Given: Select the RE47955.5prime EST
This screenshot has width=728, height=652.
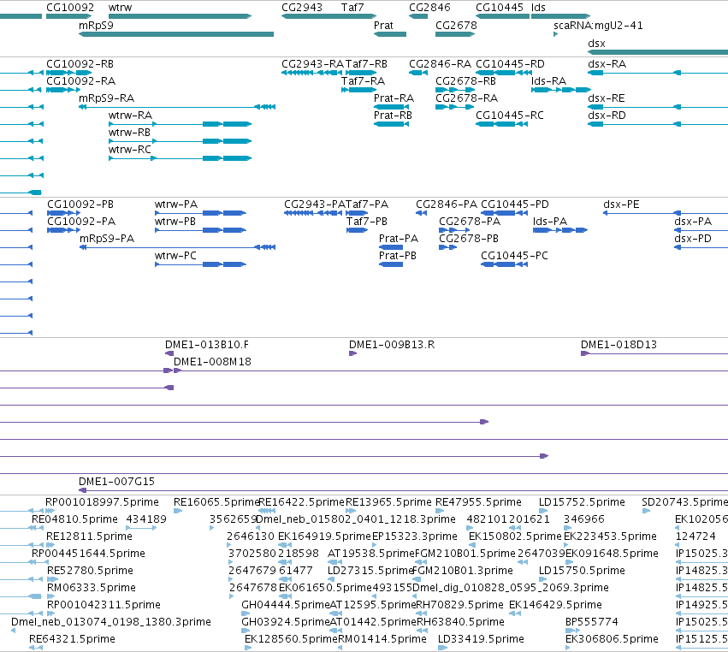Looking at the screenshot, I should click(440, 511).
